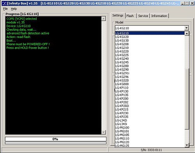Select LG-KG208 in the model list

point(150,44)
